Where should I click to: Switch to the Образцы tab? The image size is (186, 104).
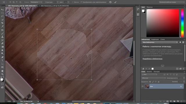(x=149, y=7)
